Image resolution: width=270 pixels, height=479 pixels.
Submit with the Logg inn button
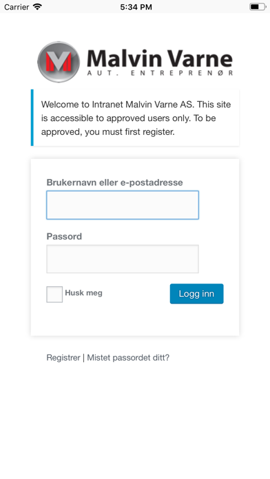[196, 294]
